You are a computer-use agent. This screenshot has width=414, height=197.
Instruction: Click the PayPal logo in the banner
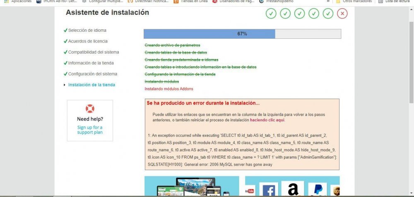[318, 190]
